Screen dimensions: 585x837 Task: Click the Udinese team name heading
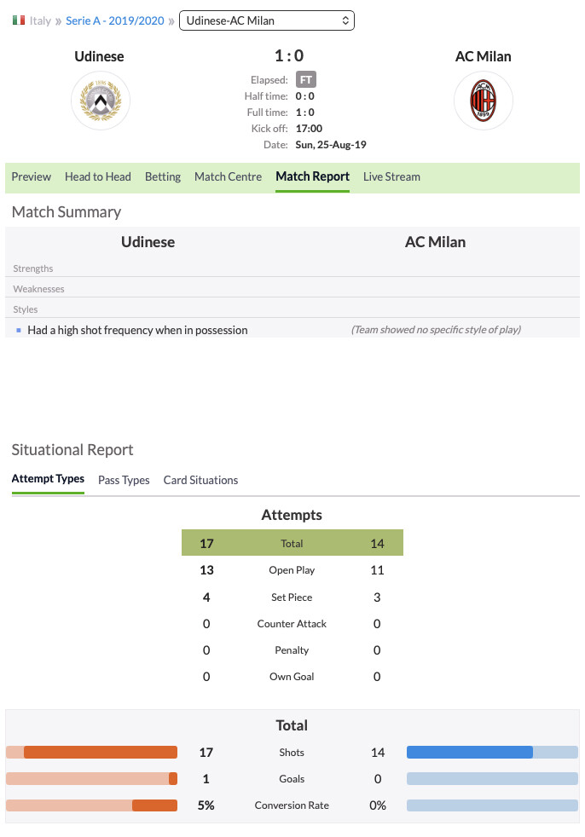tap(99, 56)
